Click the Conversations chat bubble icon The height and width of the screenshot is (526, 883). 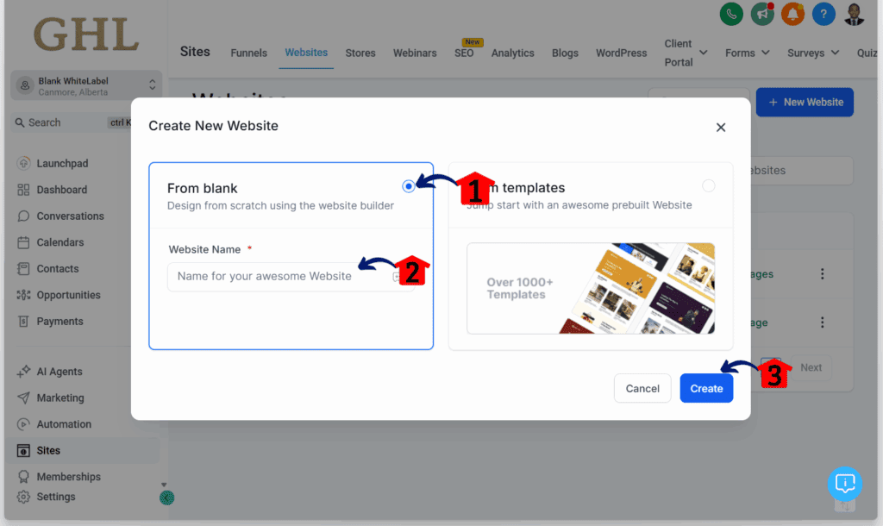click(x=23, y=216)
